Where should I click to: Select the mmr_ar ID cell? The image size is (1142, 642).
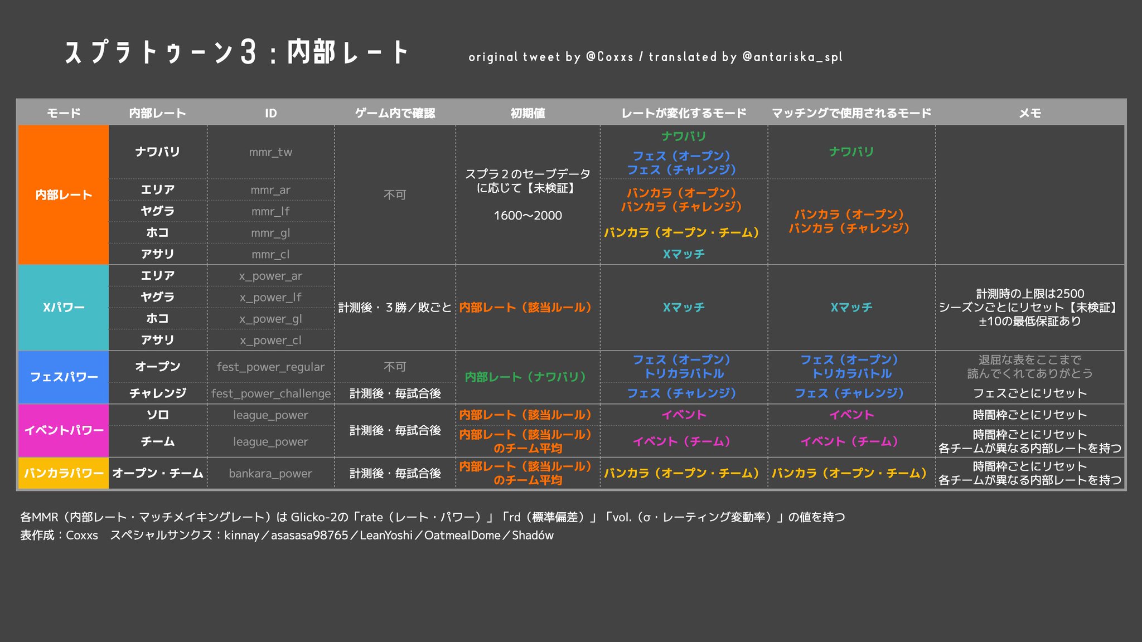click(x=270, y=190)
